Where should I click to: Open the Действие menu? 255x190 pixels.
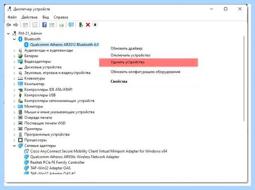30,17
